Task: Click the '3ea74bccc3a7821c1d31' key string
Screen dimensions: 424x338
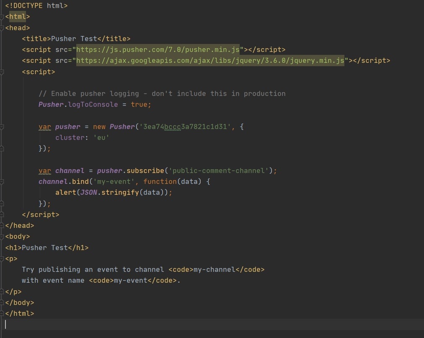Action: 185,127
